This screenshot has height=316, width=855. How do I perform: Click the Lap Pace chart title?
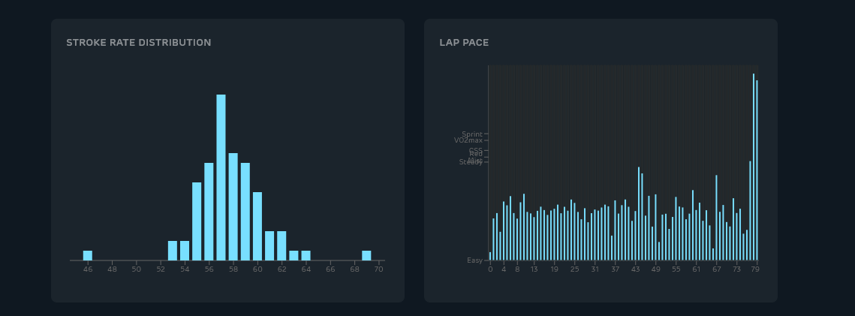464,43
